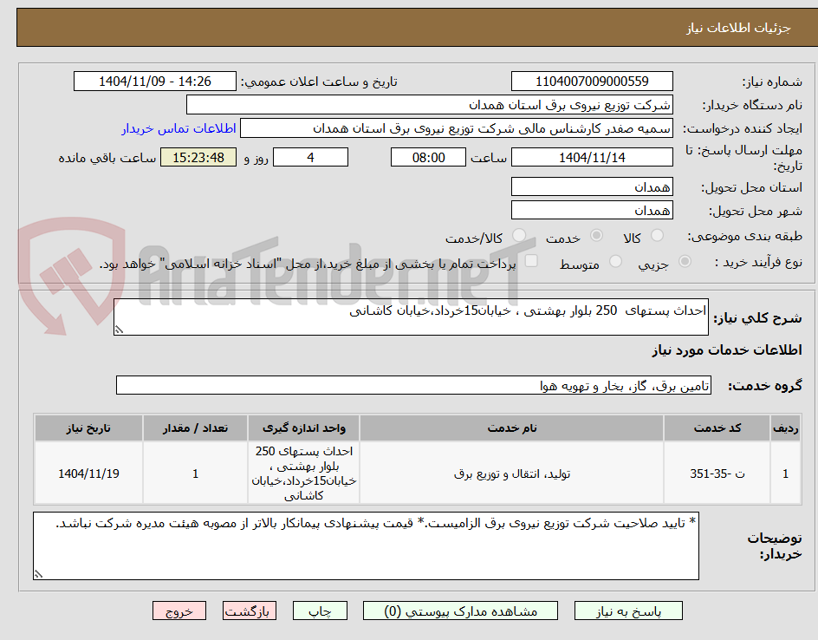This screenshot has height=640, width=818.
Task: Select the کالا radio button
Action: (x=658, y=236)
